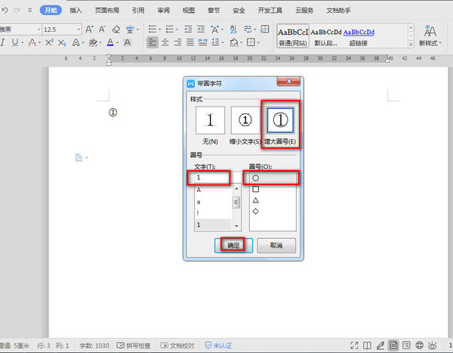The width and height of the screenshot is (453, 353).
Task: Pick the circle enclosure shape
Action: click(x=256, y=178)
